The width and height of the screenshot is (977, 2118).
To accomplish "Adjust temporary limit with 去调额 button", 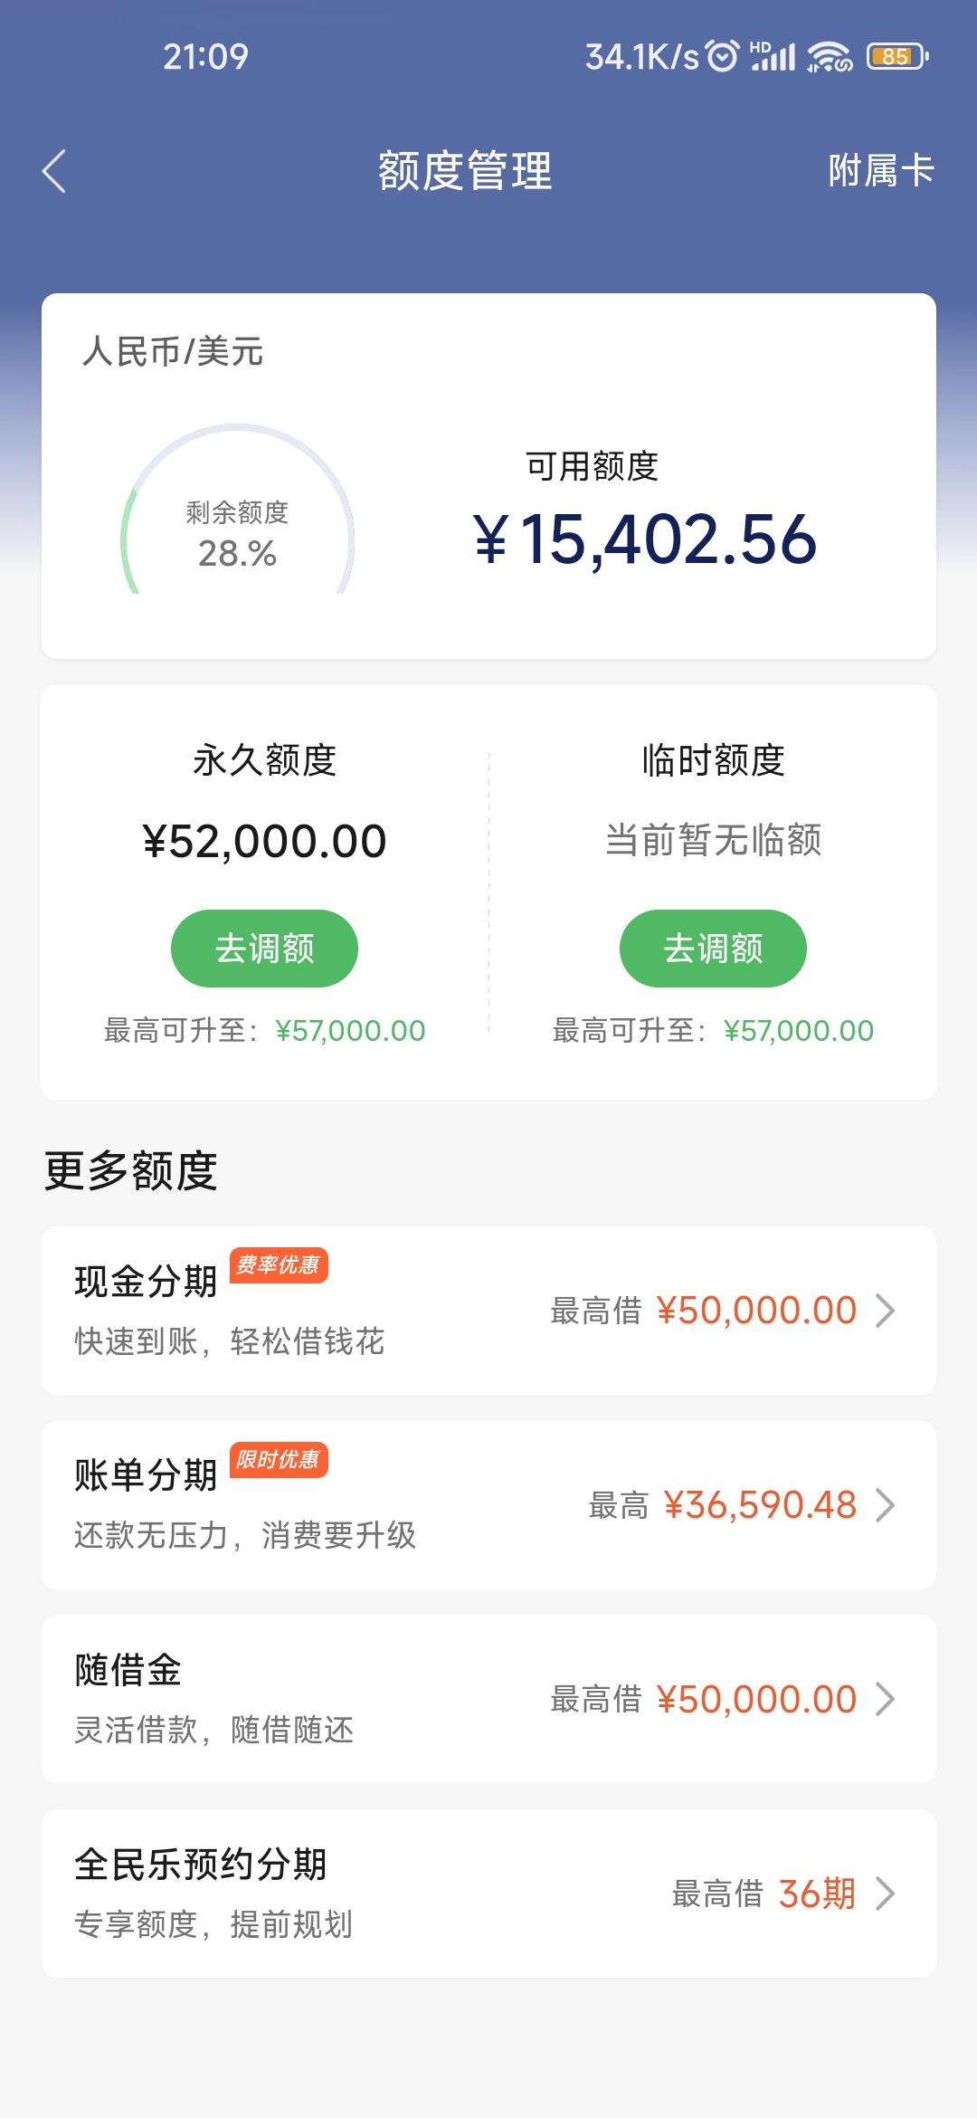I will pos(713,949).
